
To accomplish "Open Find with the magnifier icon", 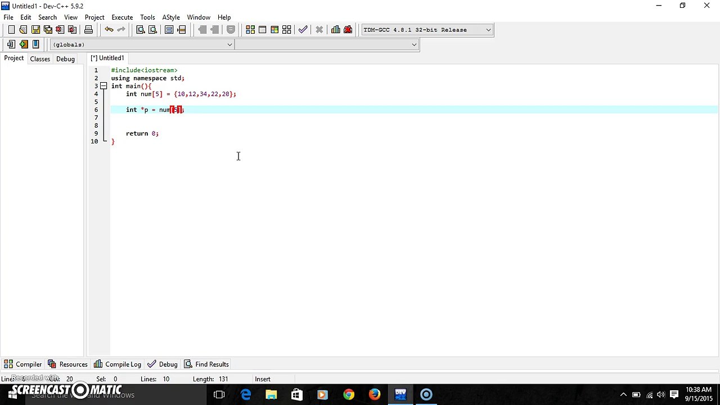I will (x=141, y=30).
